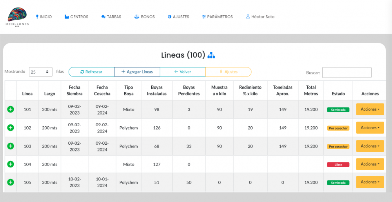Click rendimiento value 19 in row 101
Viewport: 392px width, 202px height.
coord(250,109)
